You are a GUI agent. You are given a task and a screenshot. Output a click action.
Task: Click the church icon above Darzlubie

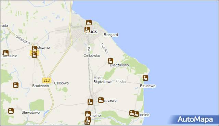click(x=6, y=53)
